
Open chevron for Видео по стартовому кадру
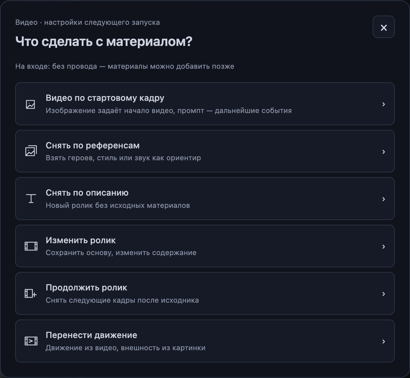tap(384, 104)
